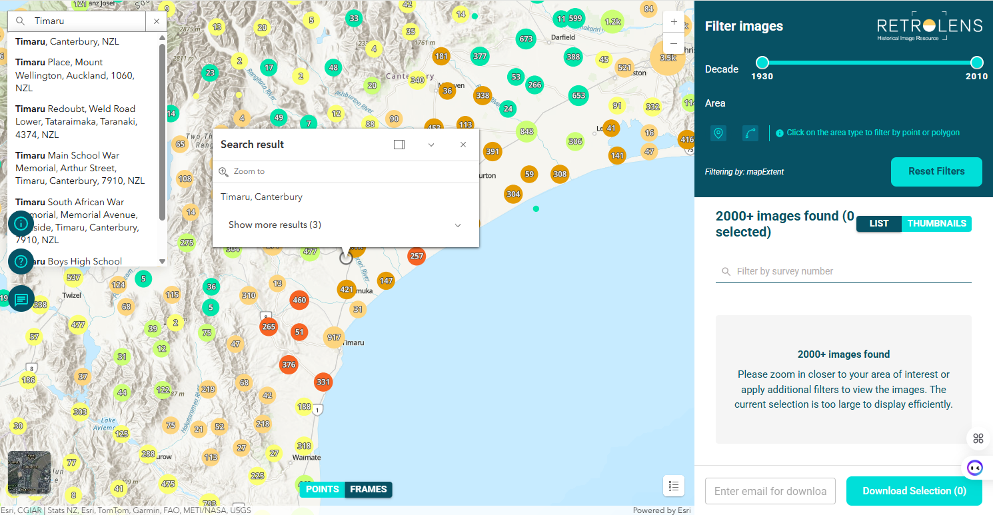Select the filter by polygon area icon
993x515 pixels.
(750, 133)
